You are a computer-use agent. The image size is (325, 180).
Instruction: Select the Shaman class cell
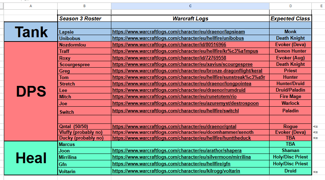tap(290, 150)
